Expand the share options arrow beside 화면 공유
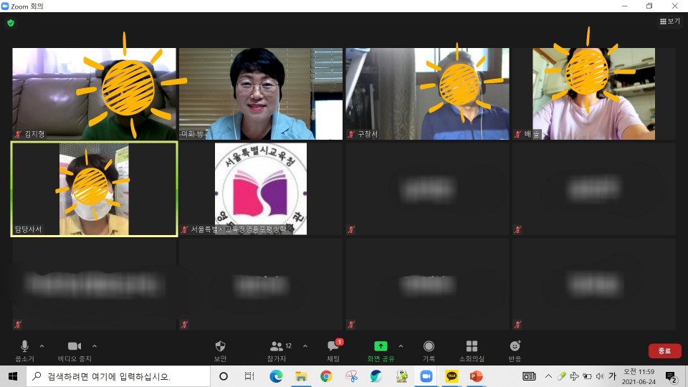This screenshot has width=688, height=387. click(401, 345)
